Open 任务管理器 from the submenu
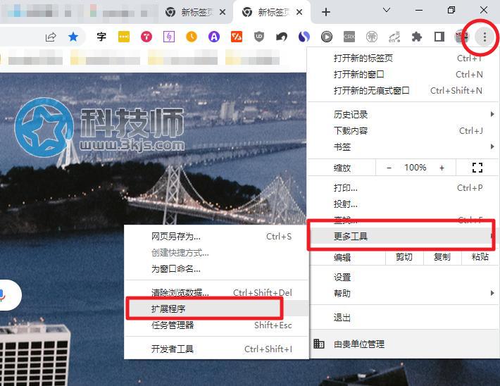 [216, 325]
